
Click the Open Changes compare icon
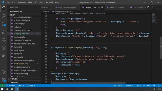click(x=148, y=7)
